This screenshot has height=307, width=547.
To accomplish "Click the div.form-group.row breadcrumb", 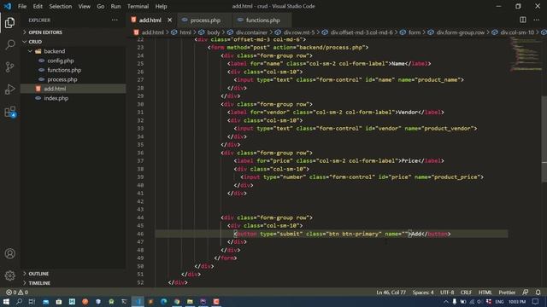I will [x=461, y=32].
